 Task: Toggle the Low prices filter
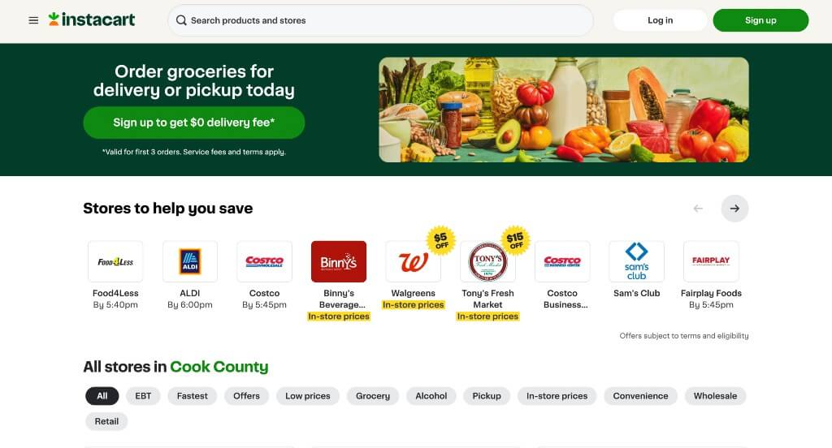point(308,396)
